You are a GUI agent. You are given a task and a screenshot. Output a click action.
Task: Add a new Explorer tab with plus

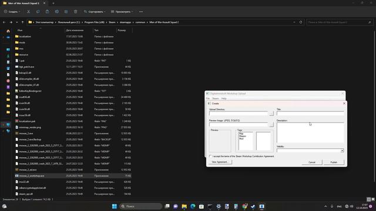coord(53,4)
